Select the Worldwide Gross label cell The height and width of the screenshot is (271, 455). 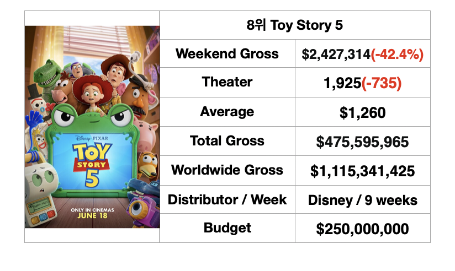coord(227,170)
